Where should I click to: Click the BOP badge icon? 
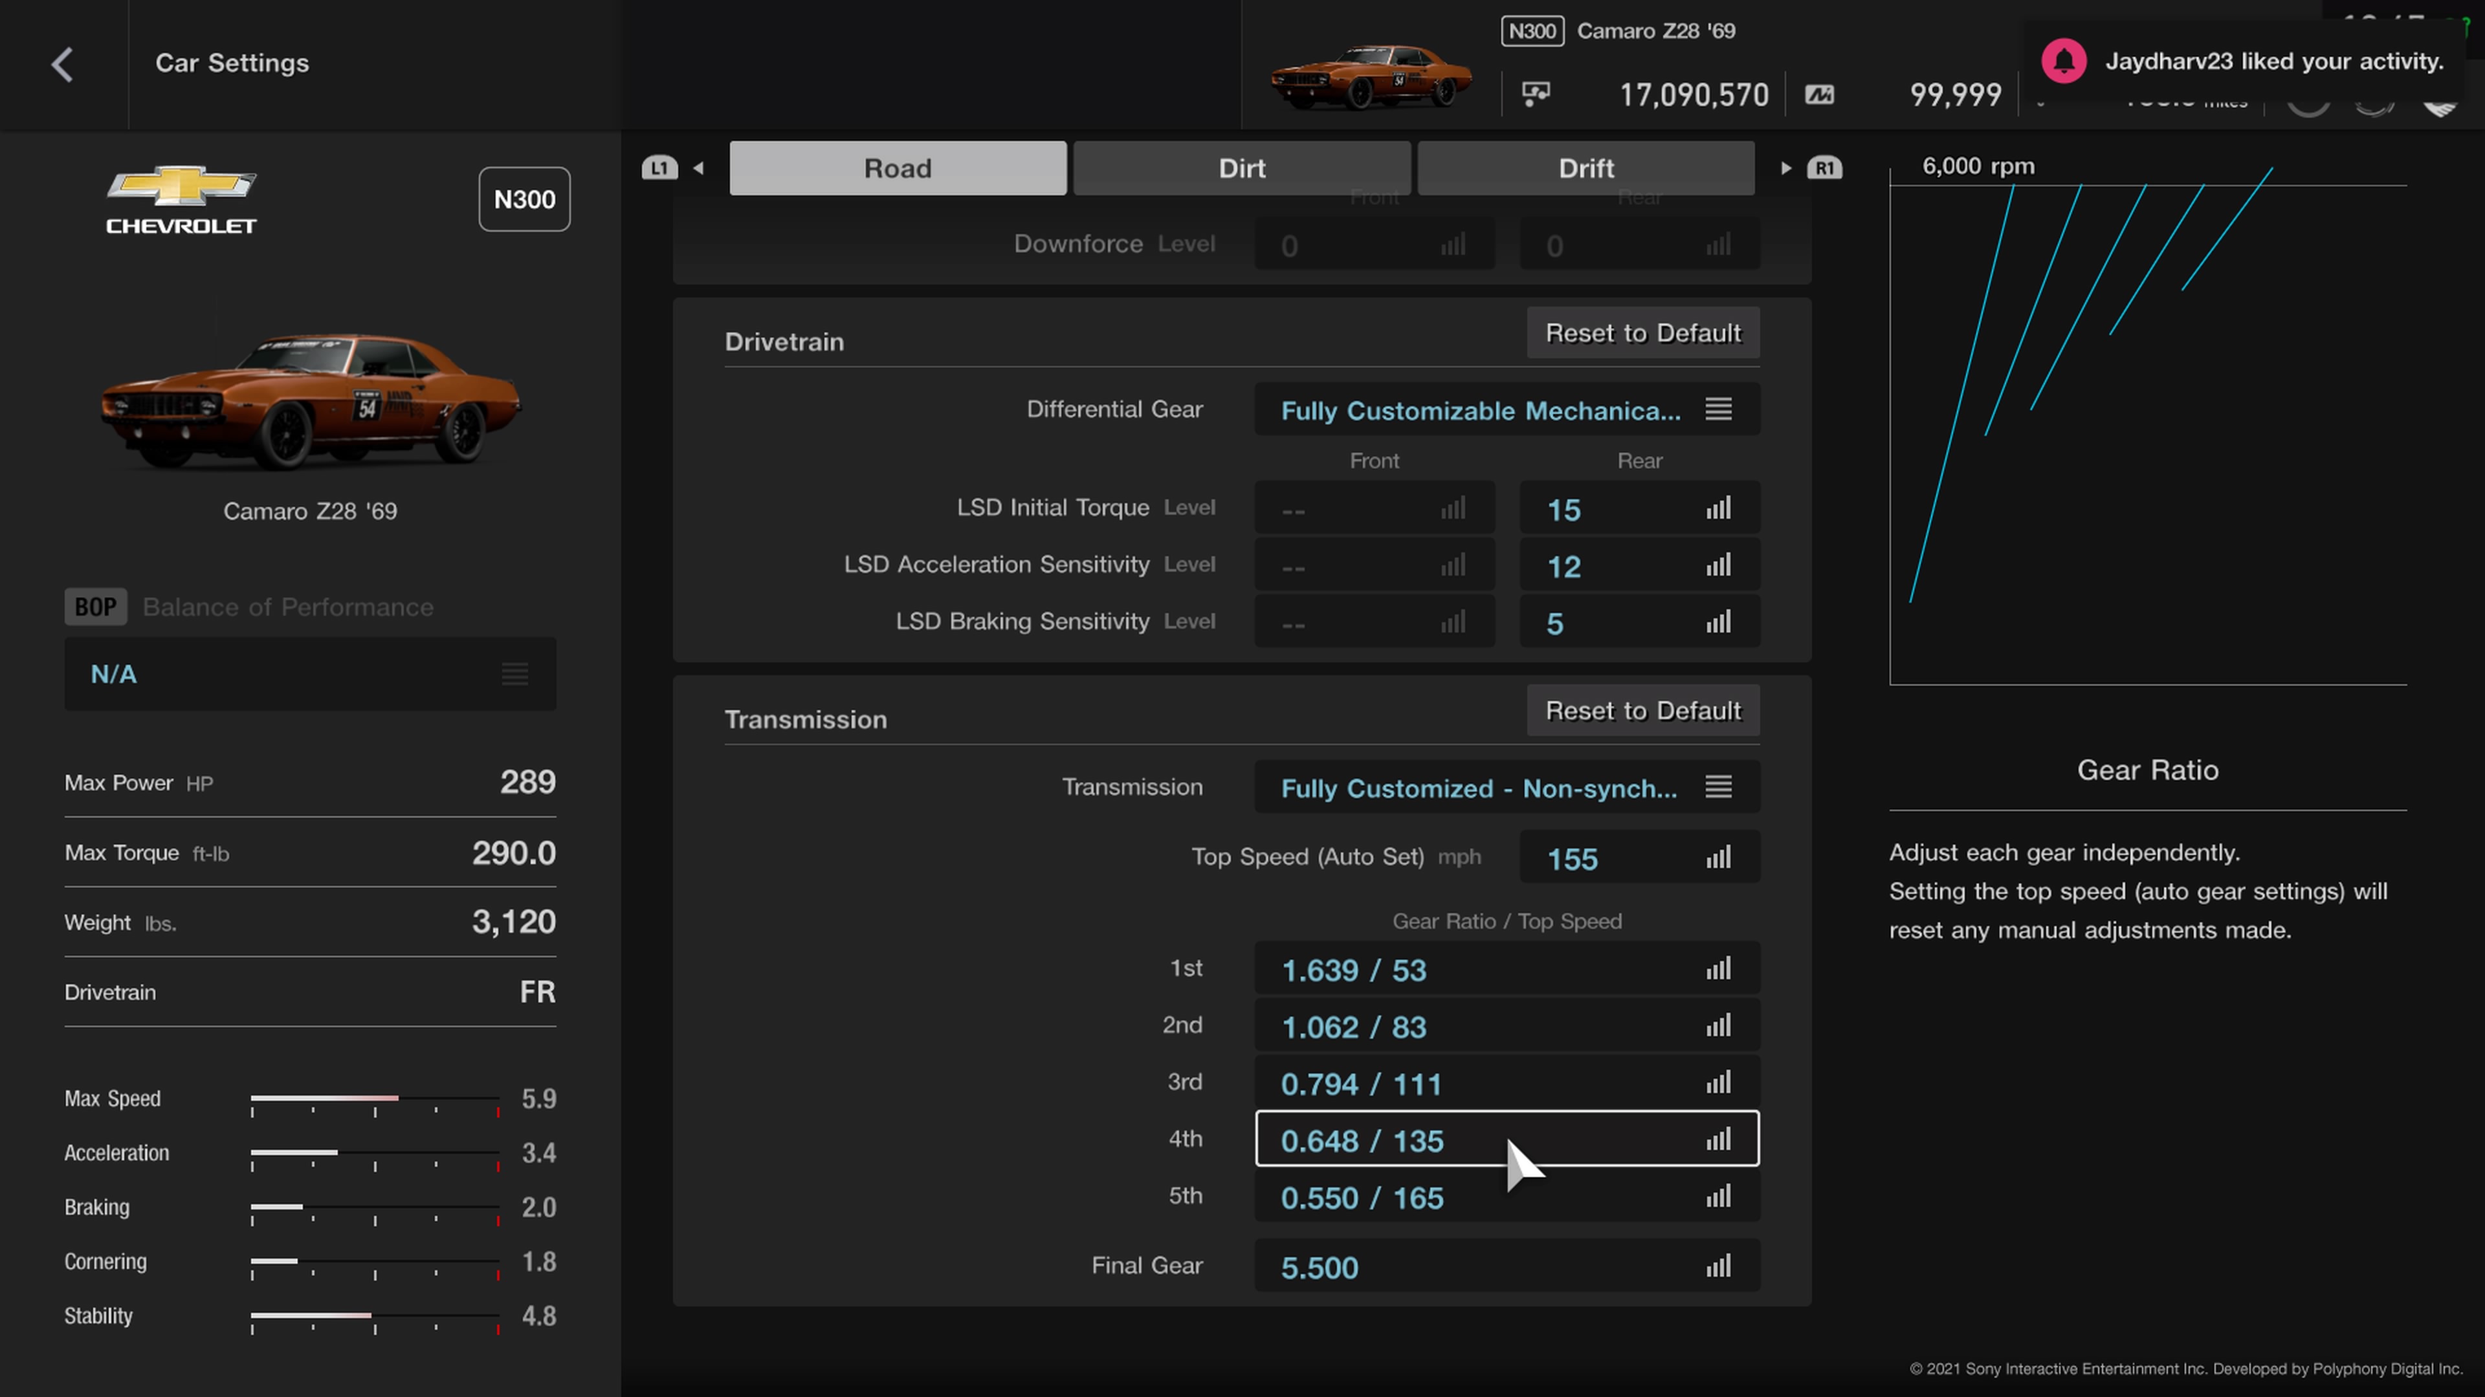coord(96,607)
